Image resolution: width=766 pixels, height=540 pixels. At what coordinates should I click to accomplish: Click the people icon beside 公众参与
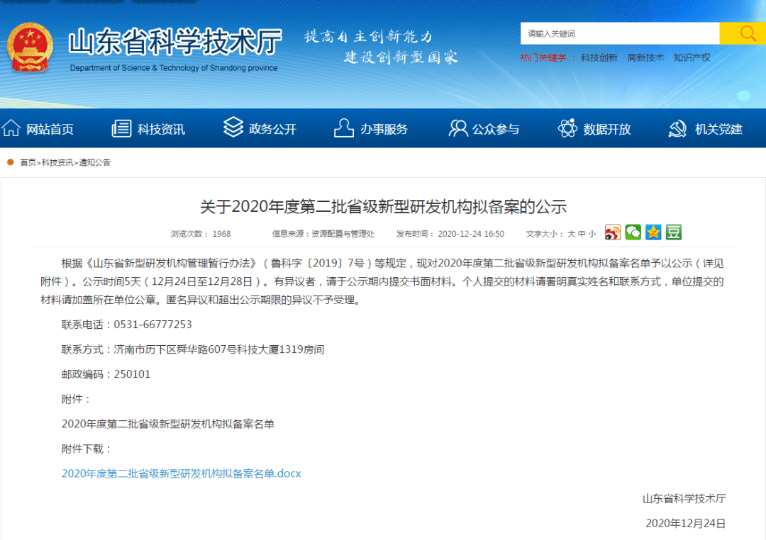[457, 128]
